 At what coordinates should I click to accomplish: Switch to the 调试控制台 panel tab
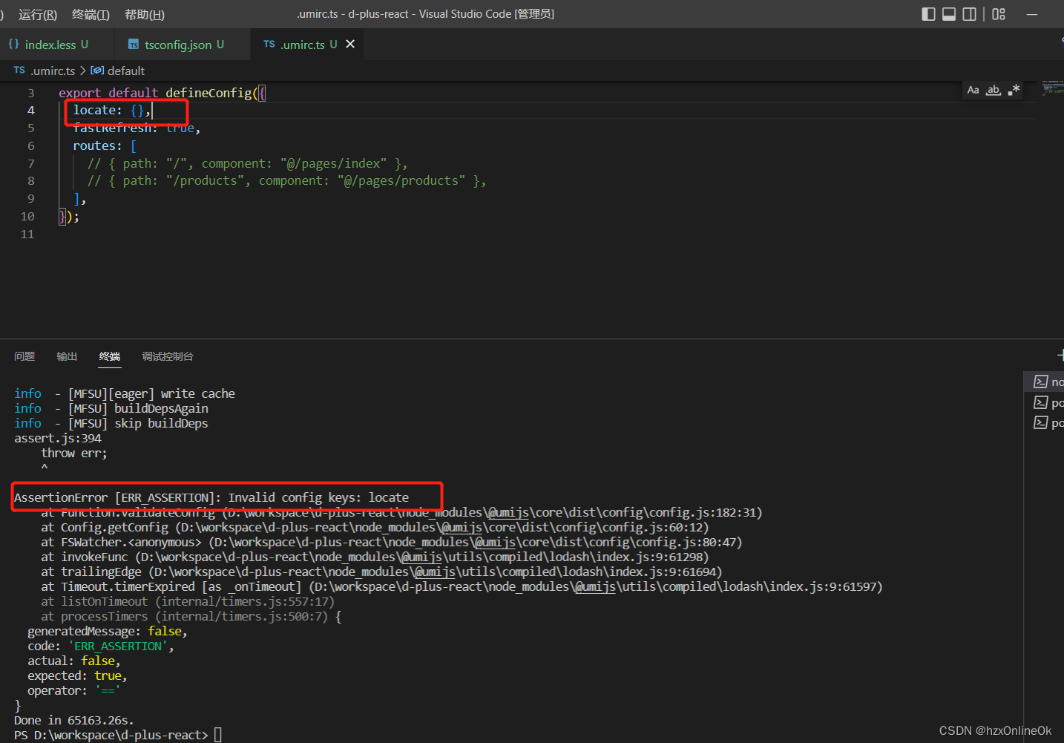tap(167, 356)
